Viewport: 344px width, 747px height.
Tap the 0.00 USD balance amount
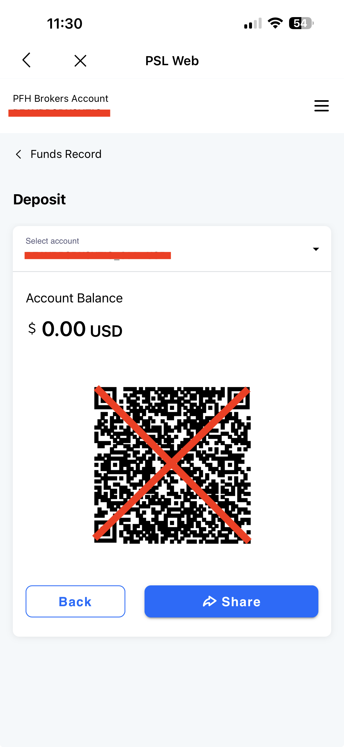[x=75, y=329]
